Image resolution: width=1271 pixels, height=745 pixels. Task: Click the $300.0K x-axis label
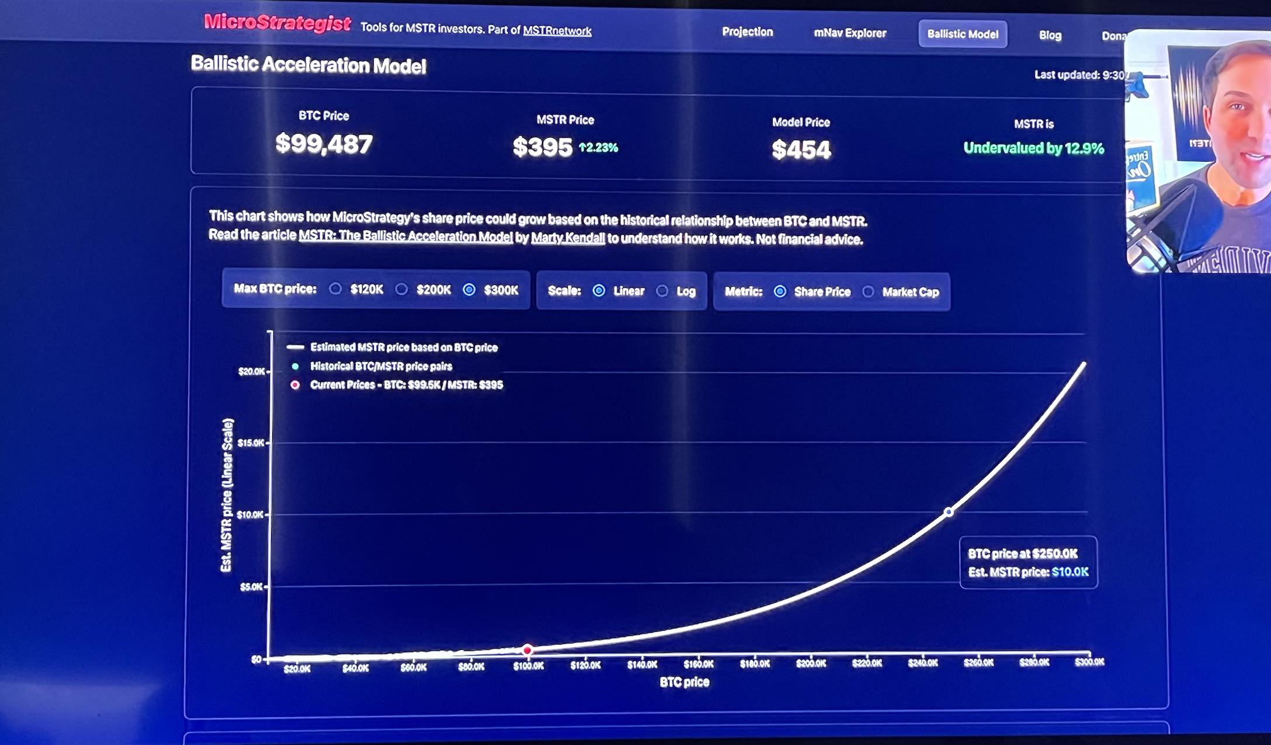click(x=1089, y=662)
